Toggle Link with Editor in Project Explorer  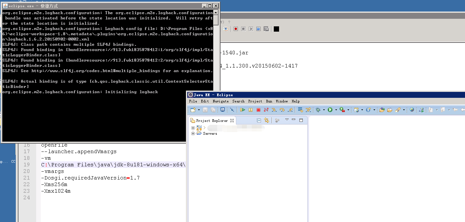point(267,121)
